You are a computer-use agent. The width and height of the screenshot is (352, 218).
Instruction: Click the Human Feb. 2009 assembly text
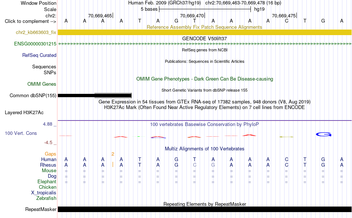pos(164,3)
